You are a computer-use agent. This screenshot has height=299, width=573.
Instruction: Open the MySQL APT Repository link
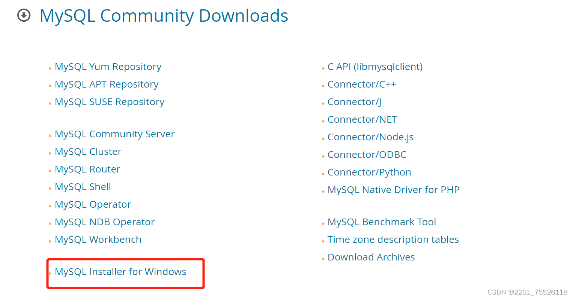[x=107, y=84]
